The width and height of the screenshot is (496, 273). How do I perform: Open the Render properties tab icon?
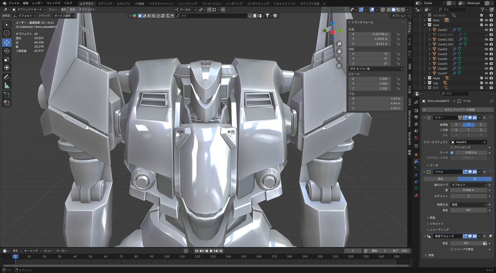pyautogui.click(x=416, y=110)
